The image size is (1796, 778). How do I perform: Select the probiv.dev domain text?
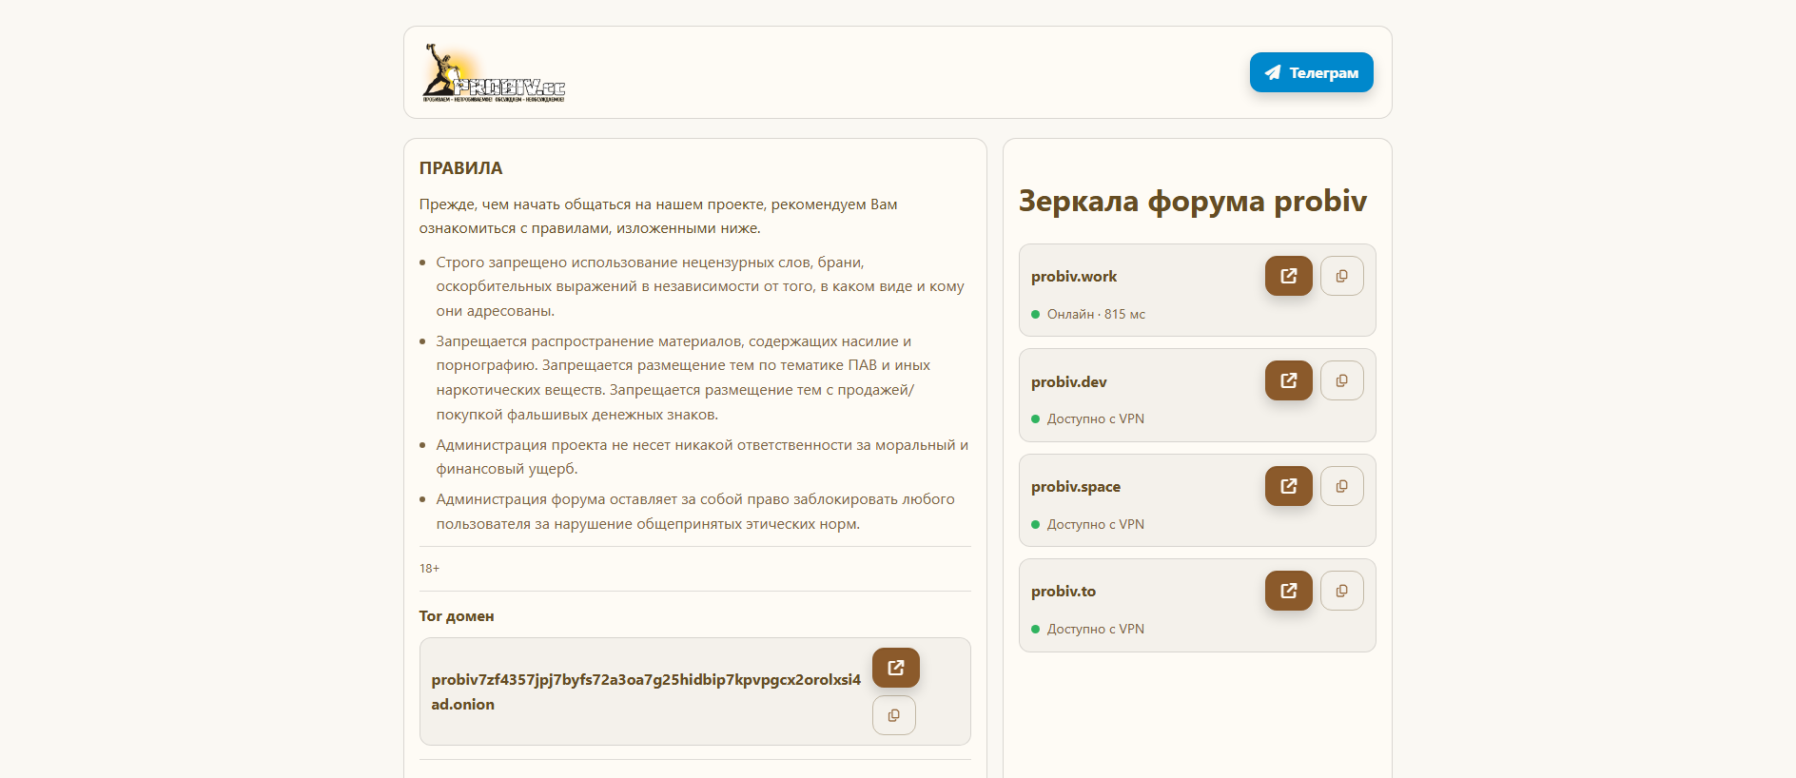point(1069,382)
